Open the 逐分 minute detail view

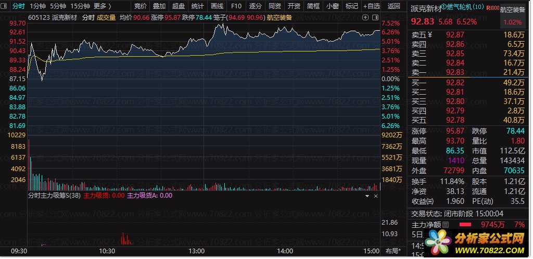pos(255,6)
